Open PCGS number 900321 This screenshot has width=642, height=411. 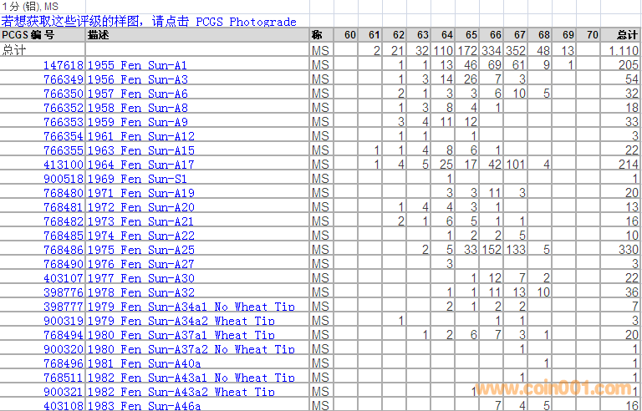(64, 392)
